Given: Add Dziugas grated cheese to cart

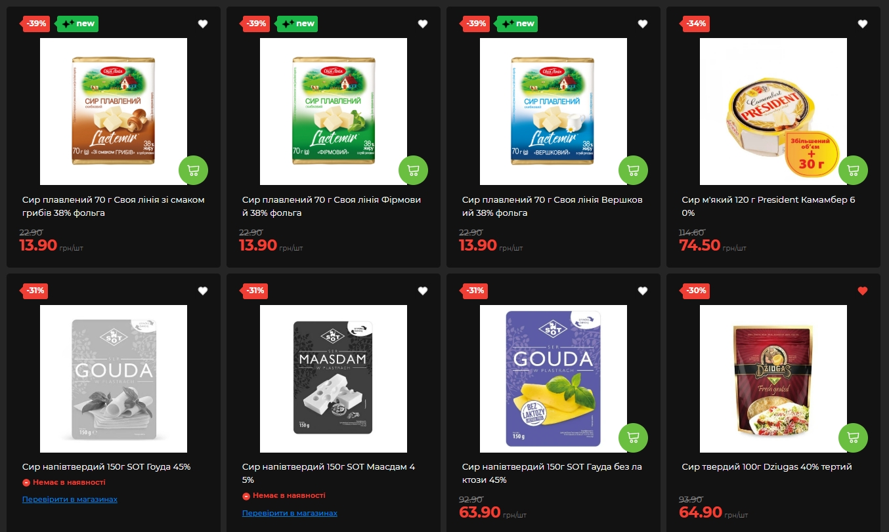Looking at the screenshot, I should (x=853, y=438).
